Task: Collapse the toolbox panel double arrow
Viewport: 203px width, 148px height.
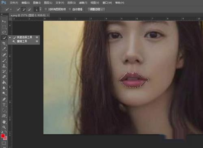Action: 2,14
